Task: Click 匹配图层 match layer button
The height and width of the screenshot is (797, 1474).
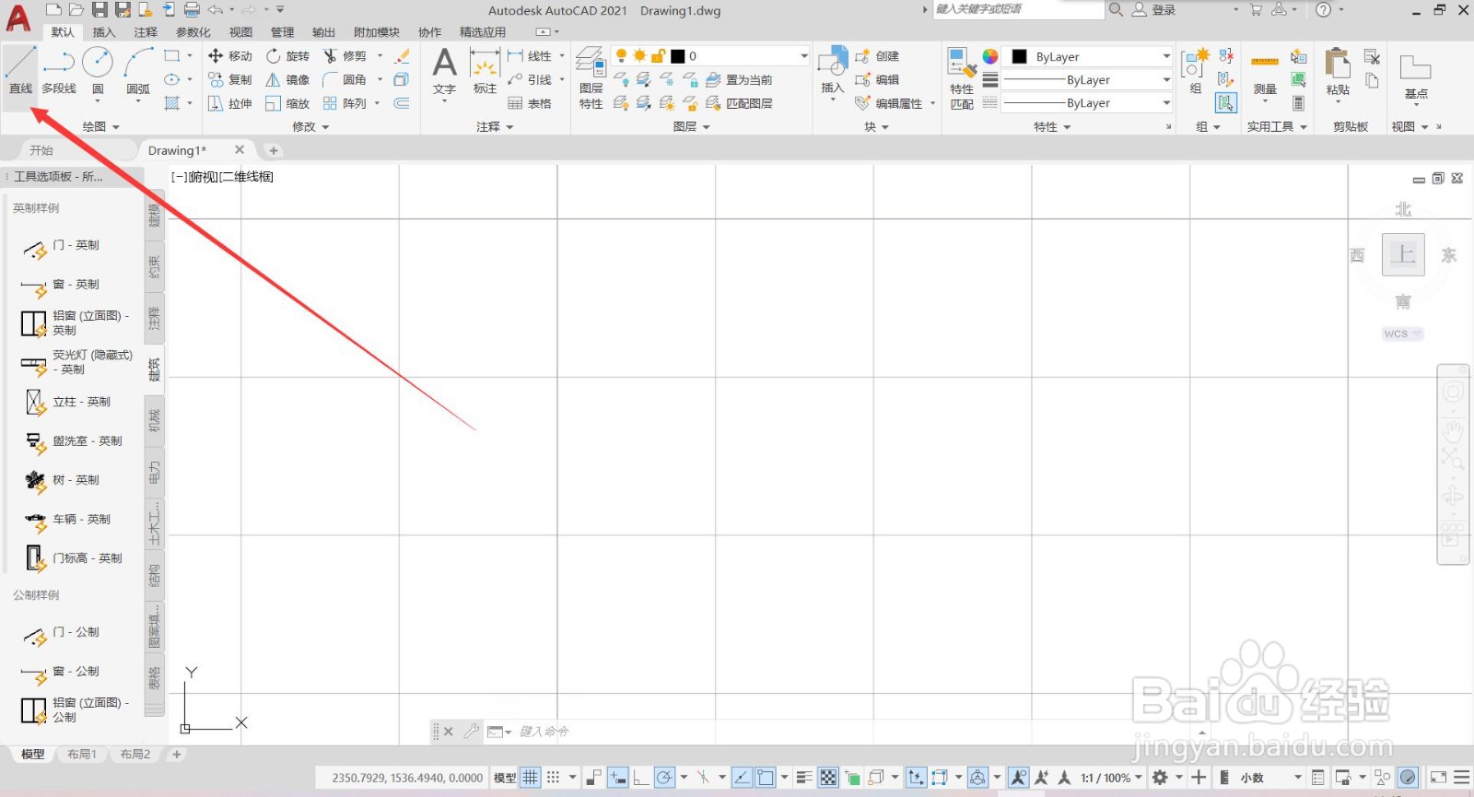Action: (739, 104)
